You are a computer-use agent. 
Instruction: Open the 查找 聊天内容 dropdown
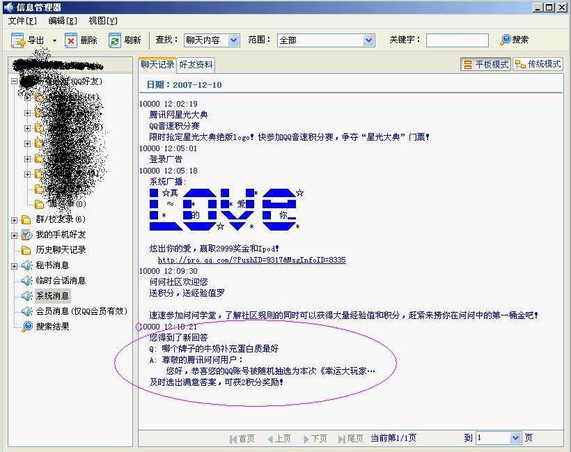point(233,40)
